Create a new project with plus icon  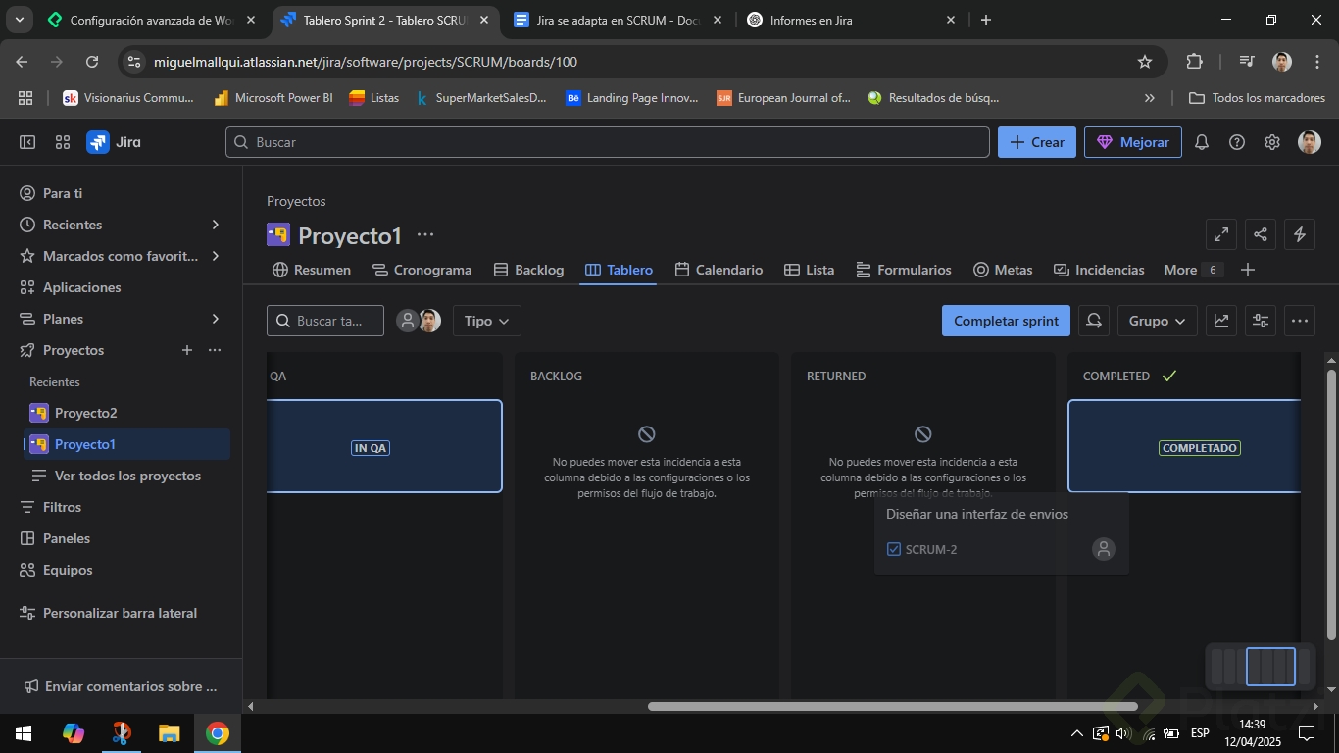click(x=187, y=350)
